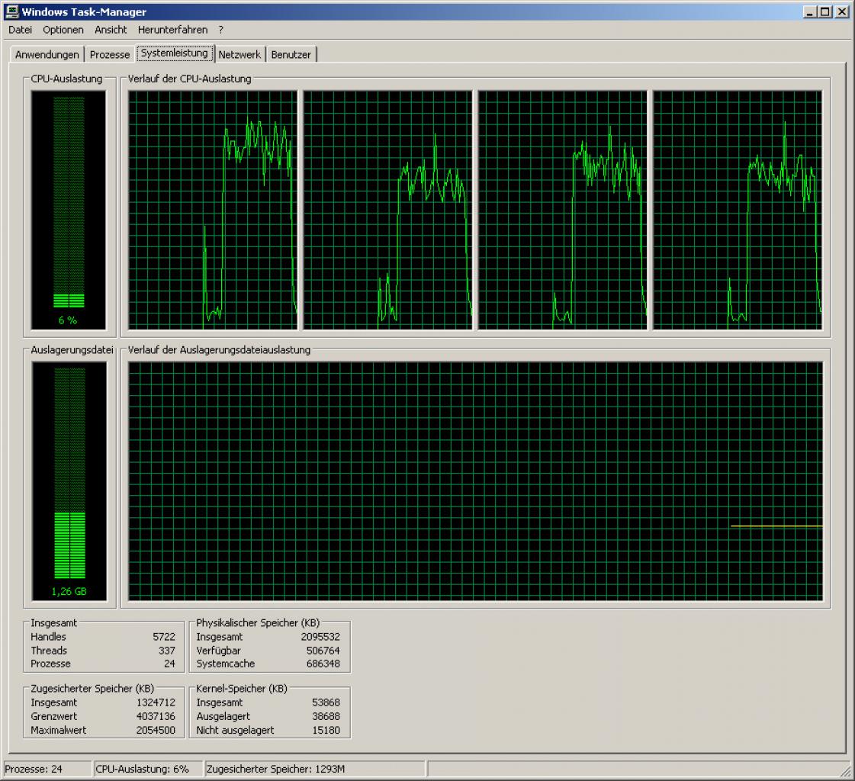Click the Auslagerungsdatei 1,26 GB gauge
The height and width of the screenshot is (781, 855).
(x=69, y=481)
